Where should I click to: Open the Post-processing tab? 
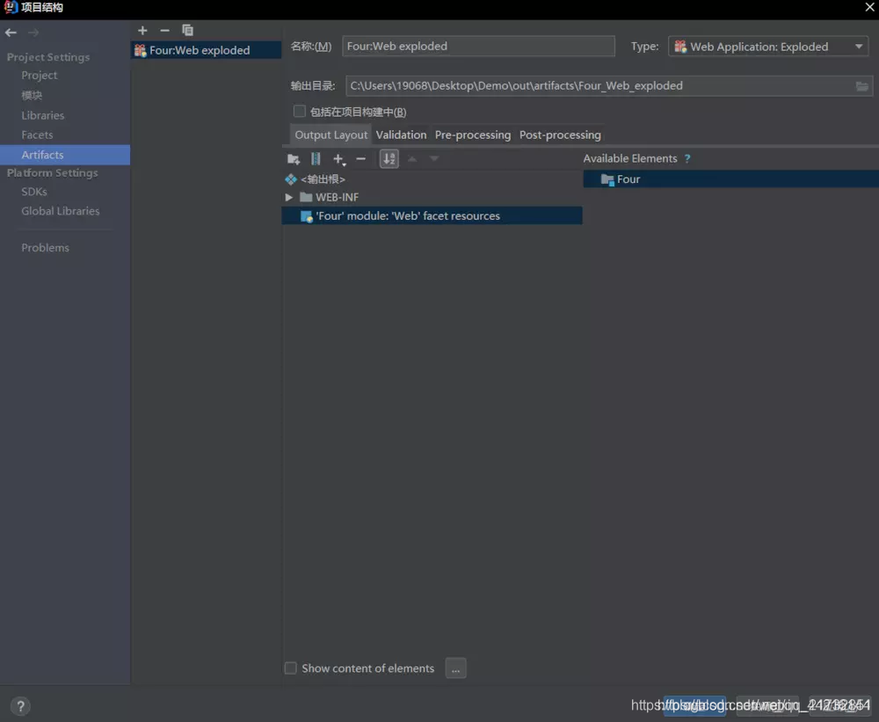coord(560,135)
